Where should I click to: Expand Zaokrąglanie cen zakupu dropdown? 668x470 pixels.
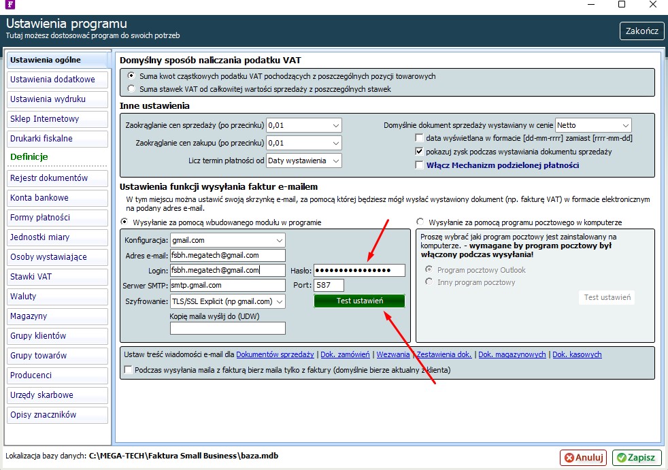[336, 143]
